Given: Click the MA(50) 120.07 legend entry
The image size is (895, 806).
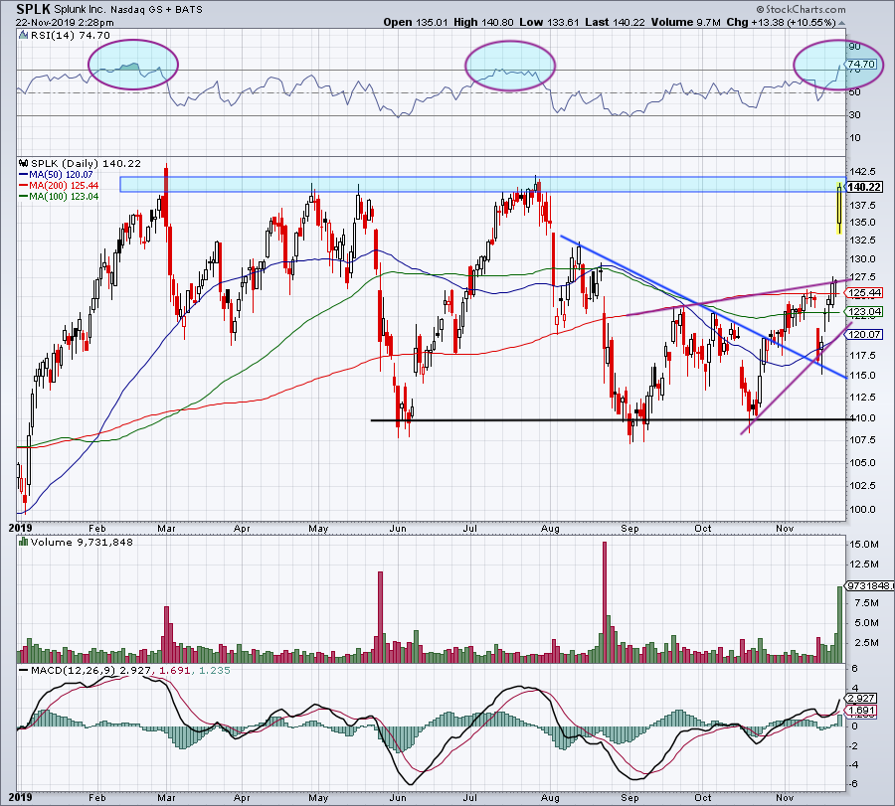Looking at the screenshot, I should click(x=61, y=175).
